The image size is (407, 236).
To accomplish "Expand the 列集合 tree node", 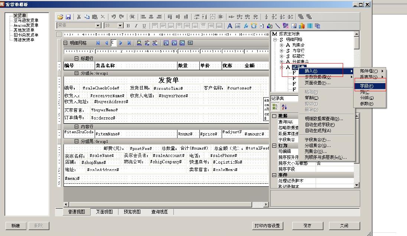I will click(281, 45).
